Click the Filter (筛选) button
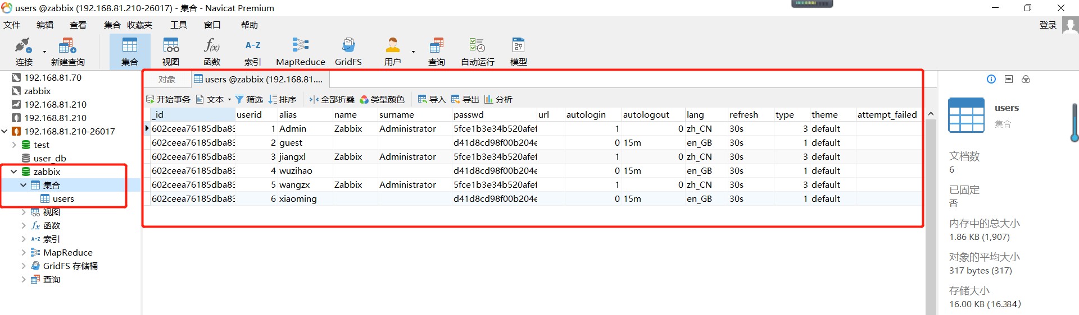 (249, 99)
